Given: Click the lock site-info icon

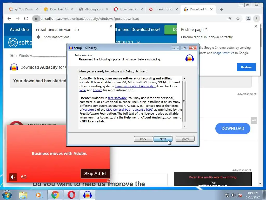Looking at the screenshot, I should coord(36,18).
